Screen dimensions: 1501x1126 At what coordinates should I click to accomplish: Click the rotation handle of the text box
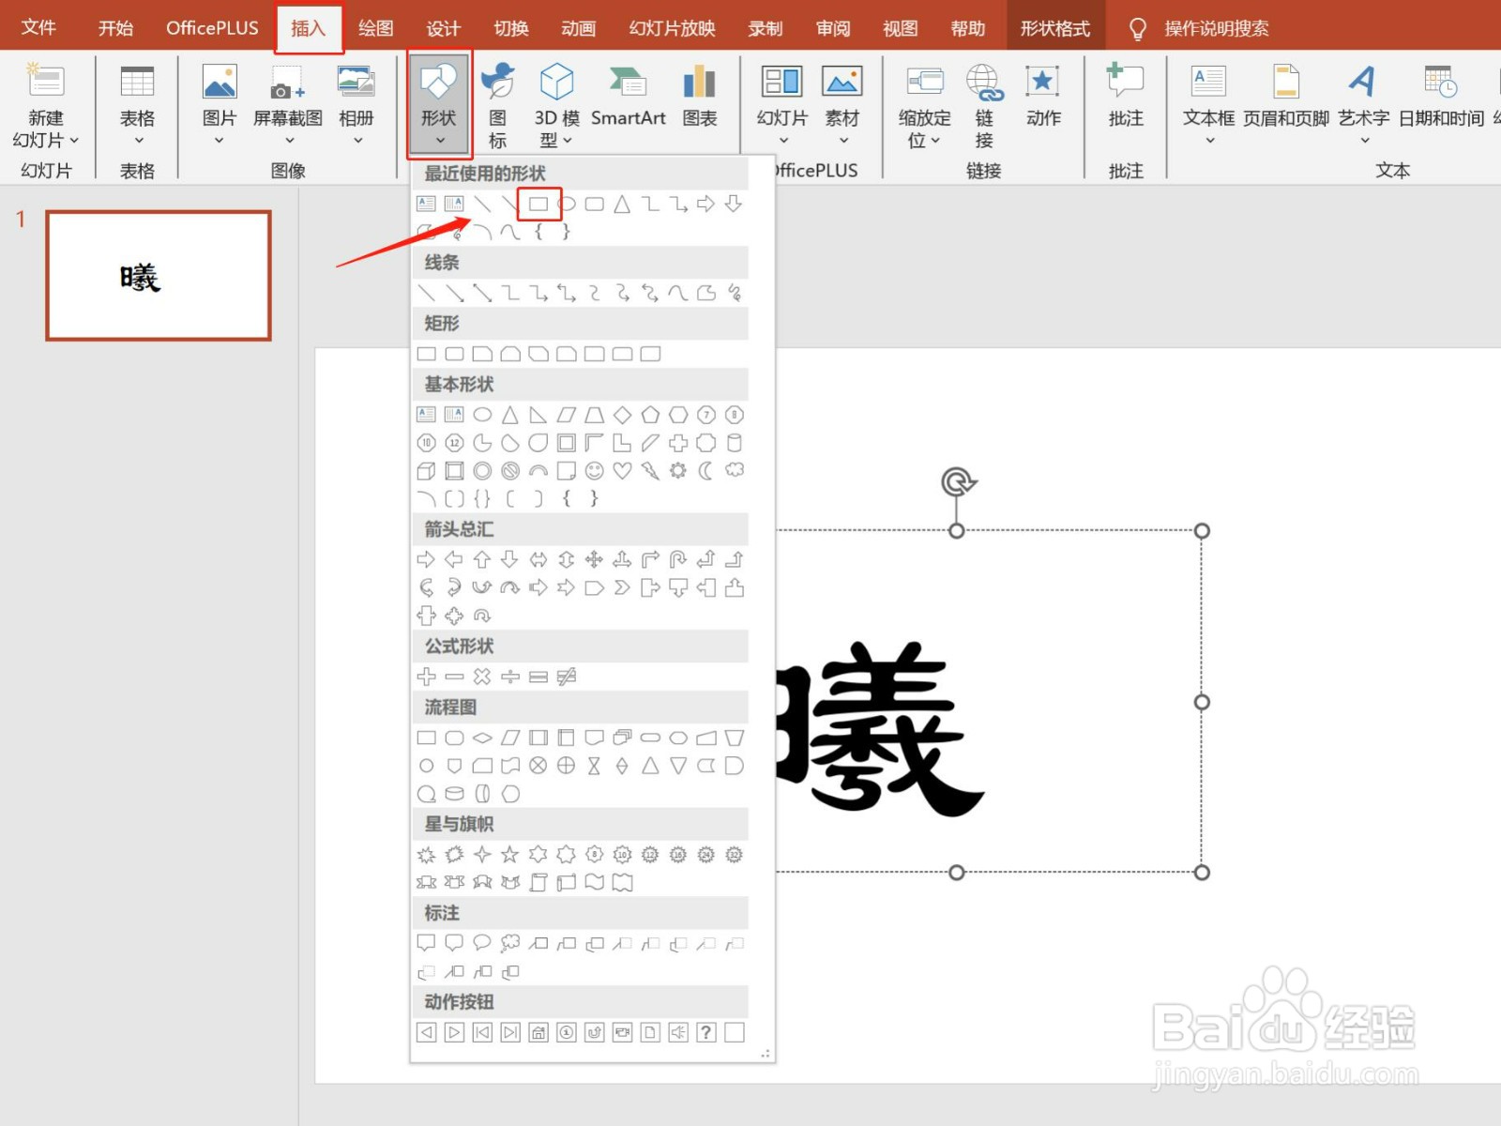click(958, 482)
